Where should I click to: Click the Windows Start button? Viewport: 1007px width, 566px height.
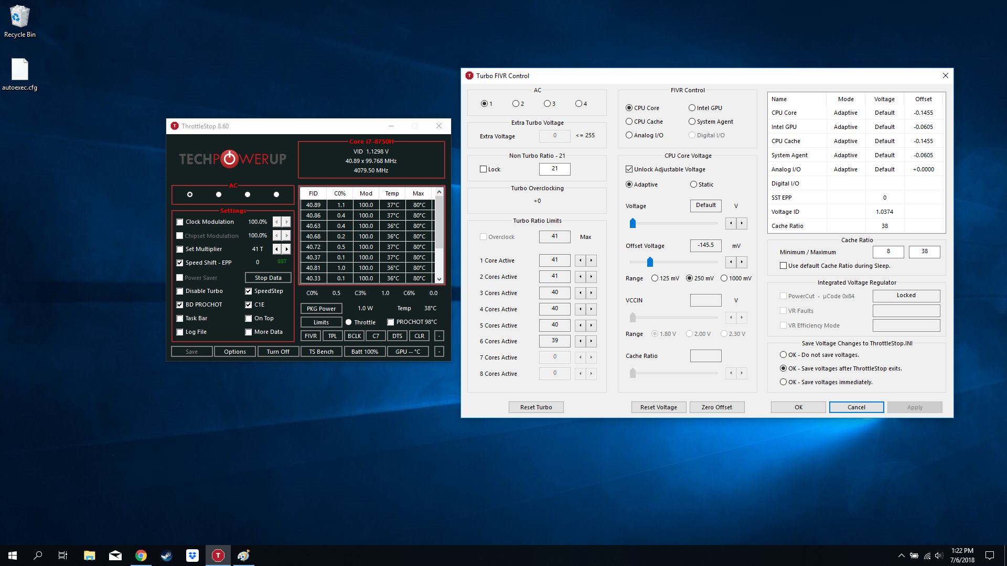pos(13,556)
